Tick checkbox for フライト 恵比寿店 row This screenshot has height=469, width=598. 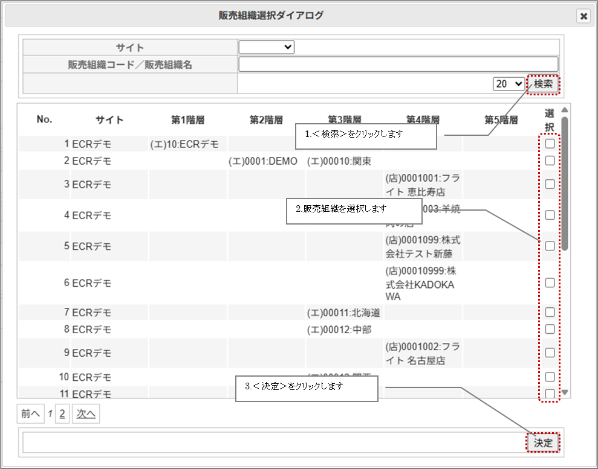coord(550,185)
